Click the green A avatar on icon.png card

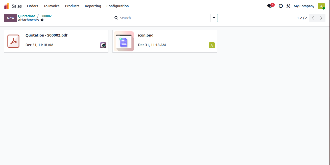212,45
